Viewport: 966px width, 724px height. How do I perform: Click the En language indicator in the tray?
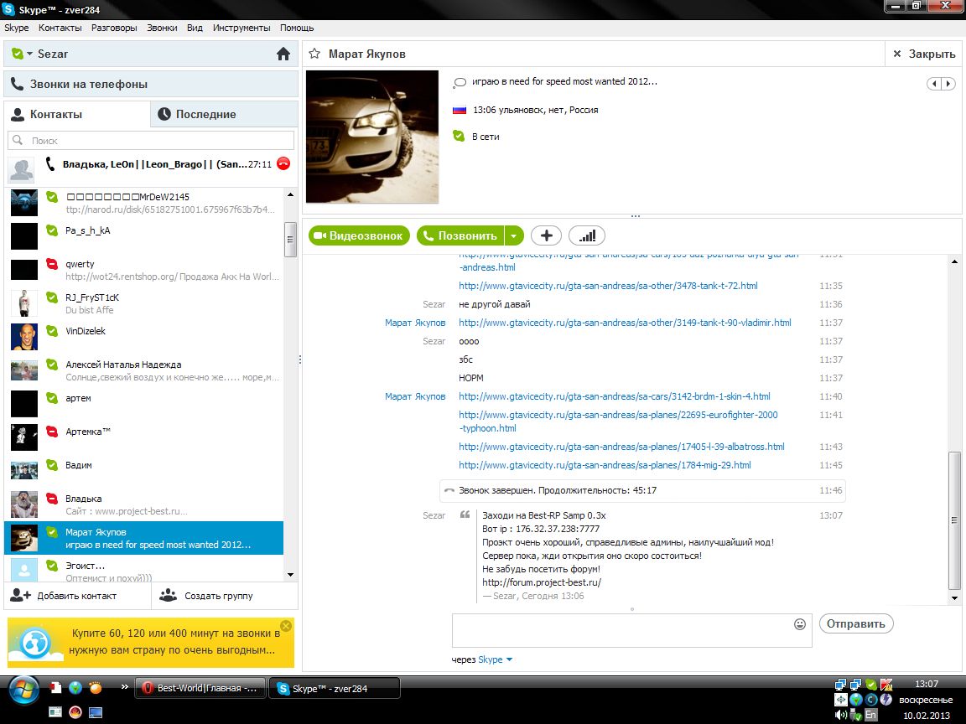point(870,715)
